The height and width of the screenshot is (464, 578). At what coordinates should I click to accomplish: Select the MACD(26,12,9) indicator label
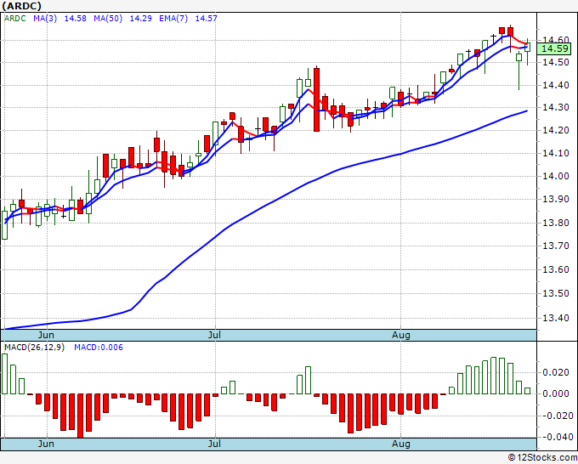34,348
